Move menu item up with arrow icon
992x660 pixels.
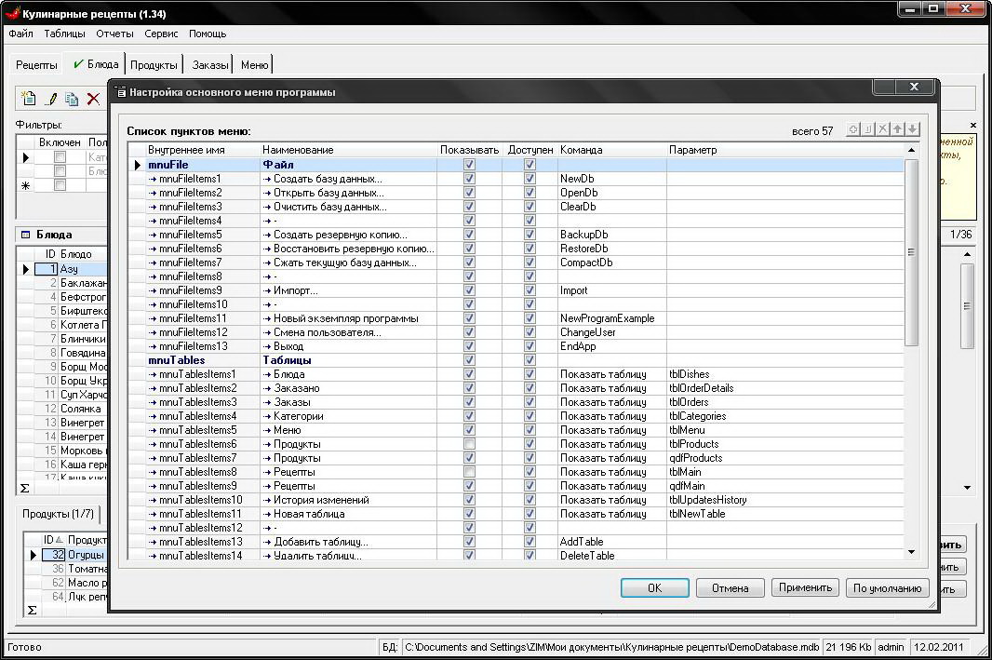(x=898, y=130)
